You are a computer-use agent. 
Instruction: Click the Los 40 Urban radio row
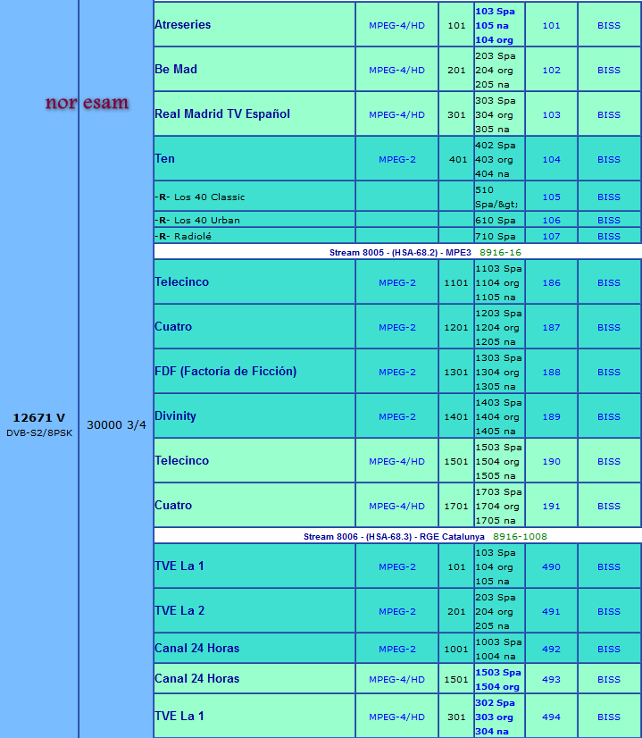click(197, 221)
